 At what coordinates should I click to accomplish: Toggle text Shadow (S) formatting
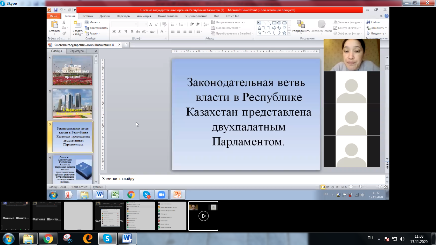pos(132,32)
